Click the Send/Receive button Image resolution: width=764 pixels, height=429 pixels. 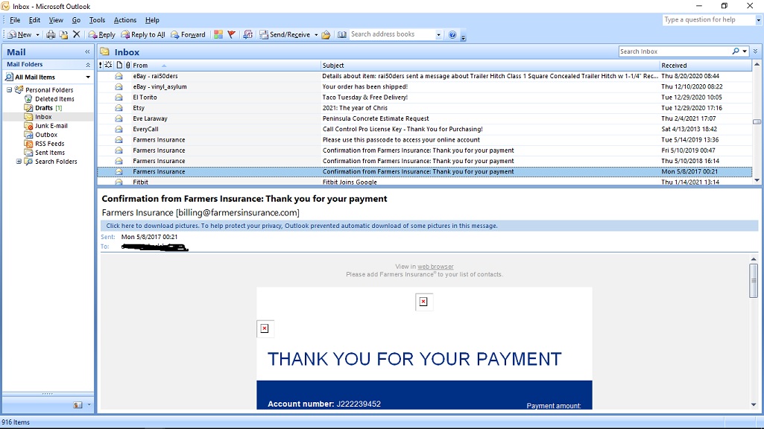pos(285,34)
